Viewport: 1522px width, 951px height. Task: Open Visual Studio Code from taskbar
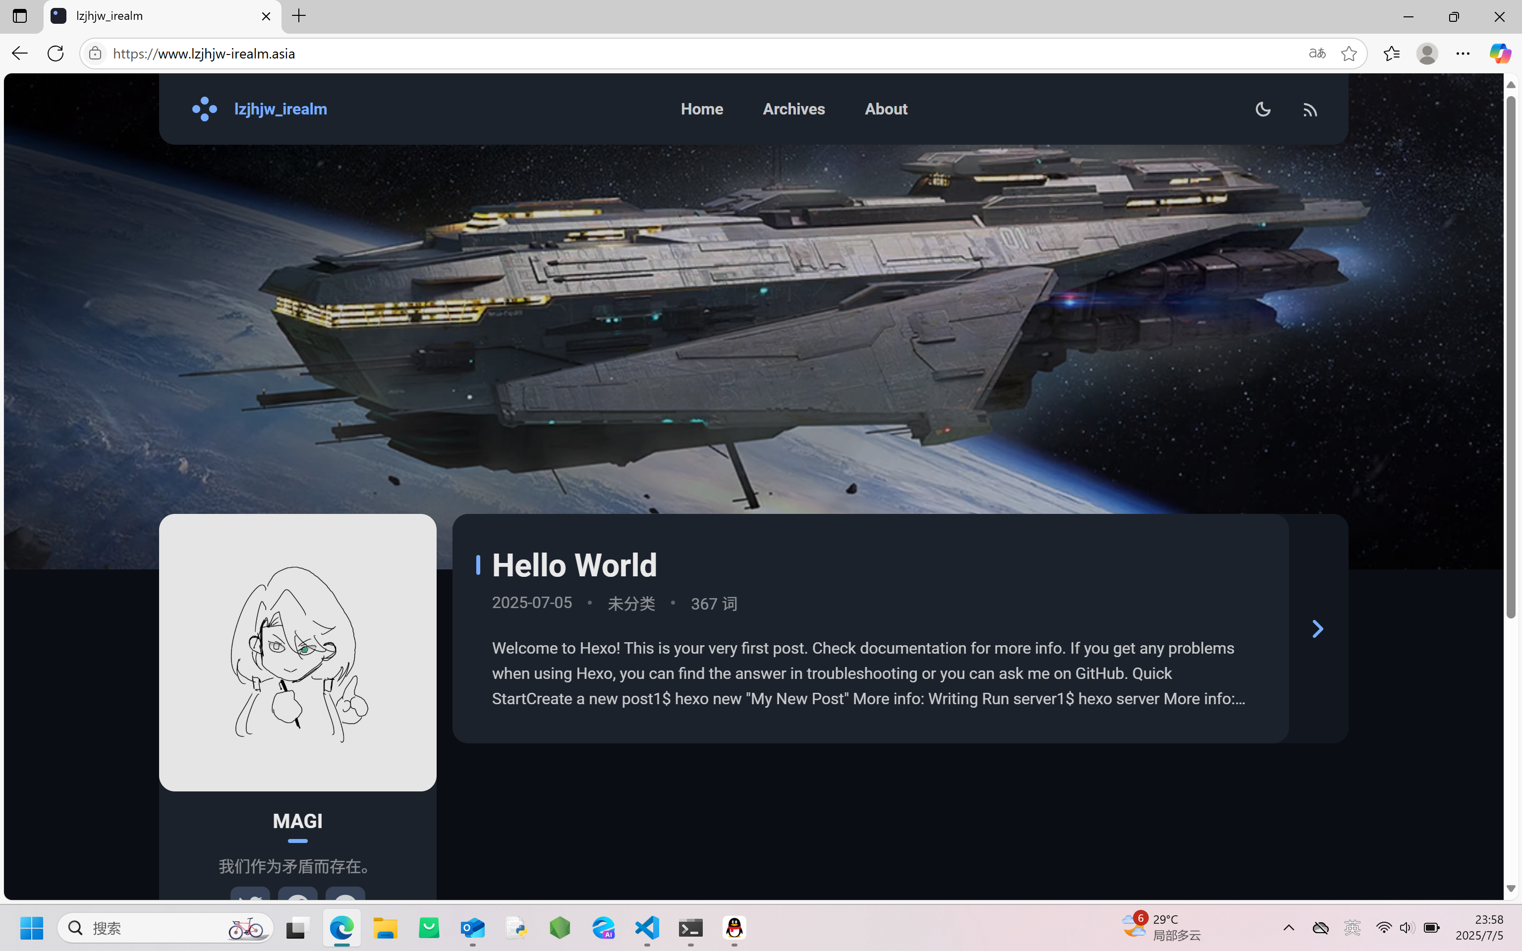[647, 928]
